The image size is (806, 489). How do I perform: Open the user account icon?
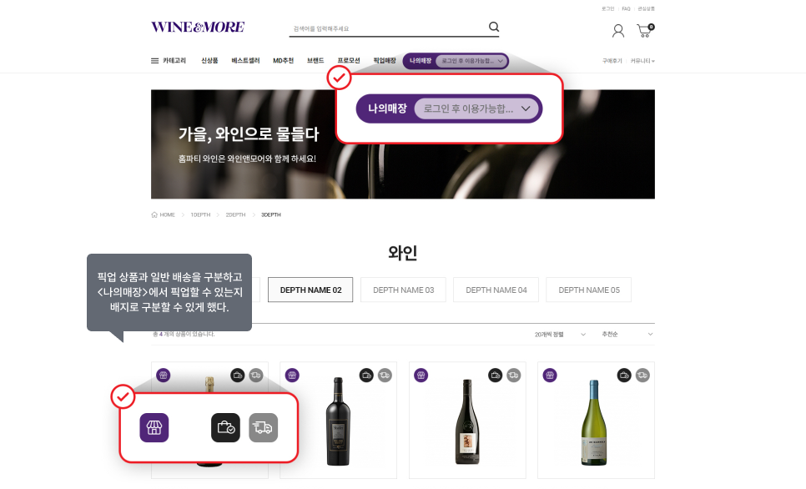pyautogui.click(x=618, y=31)
